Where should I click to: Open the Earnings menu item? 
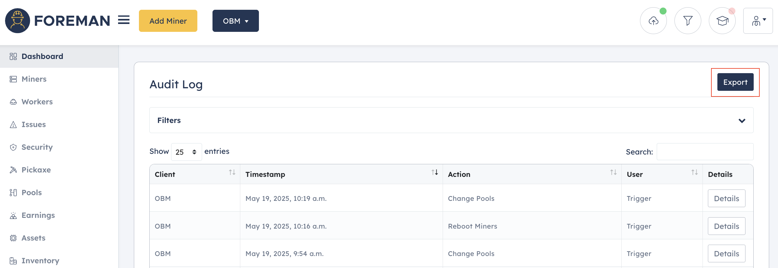(59, 215)
